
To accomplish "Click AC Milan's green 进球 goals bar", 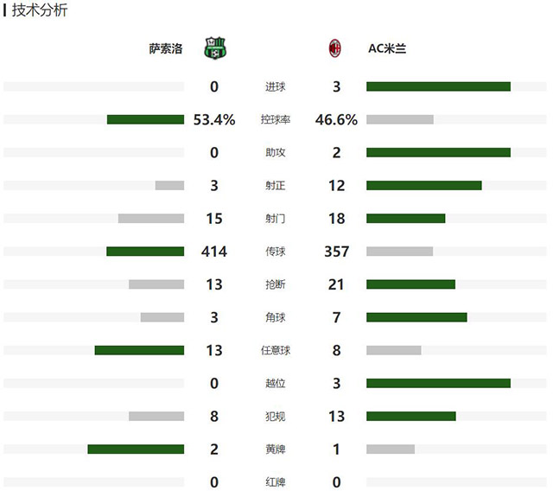I will coord(438,86).
